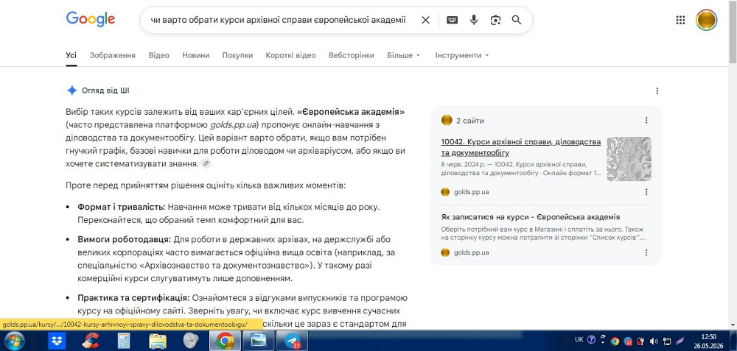Screen dimensions: 737x351
Task: Switch to the 'Зображення' tab
Action: (x=113, y=55)
